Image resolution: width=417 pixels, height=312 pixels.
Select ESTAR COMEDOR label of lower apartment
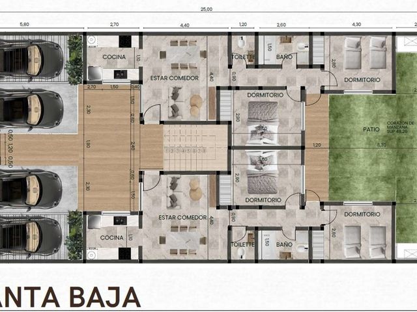[x=182, y=218]
